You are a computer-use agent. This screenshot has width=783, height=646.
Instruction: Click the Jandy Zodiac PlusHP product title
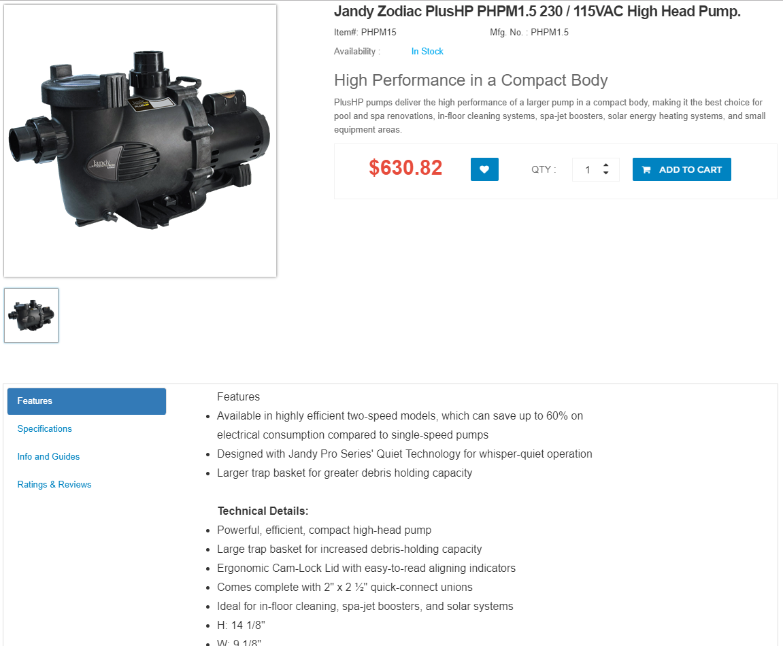click(x=537, y=11)
